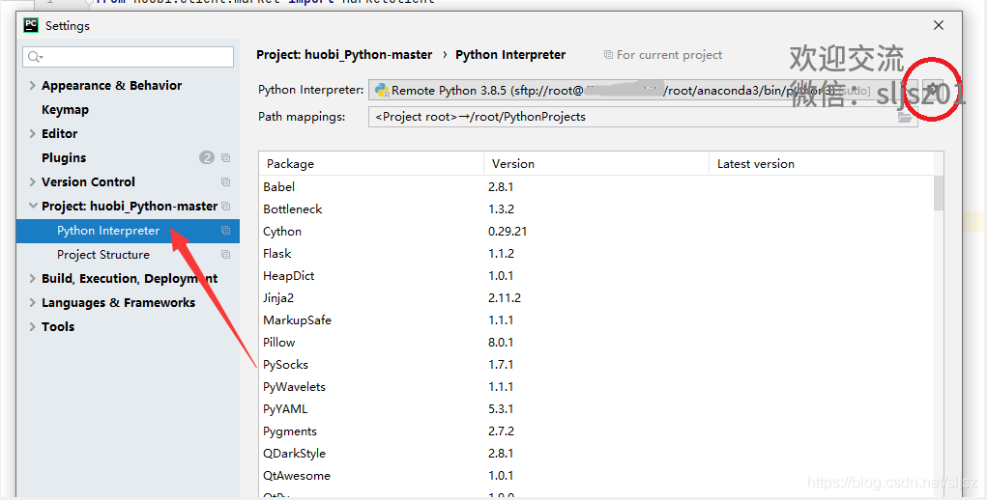Click version 5.3.1 of PyYAML
Image resolution: width=987 pixels, height=500 pixels.
(x=501, y=409)
